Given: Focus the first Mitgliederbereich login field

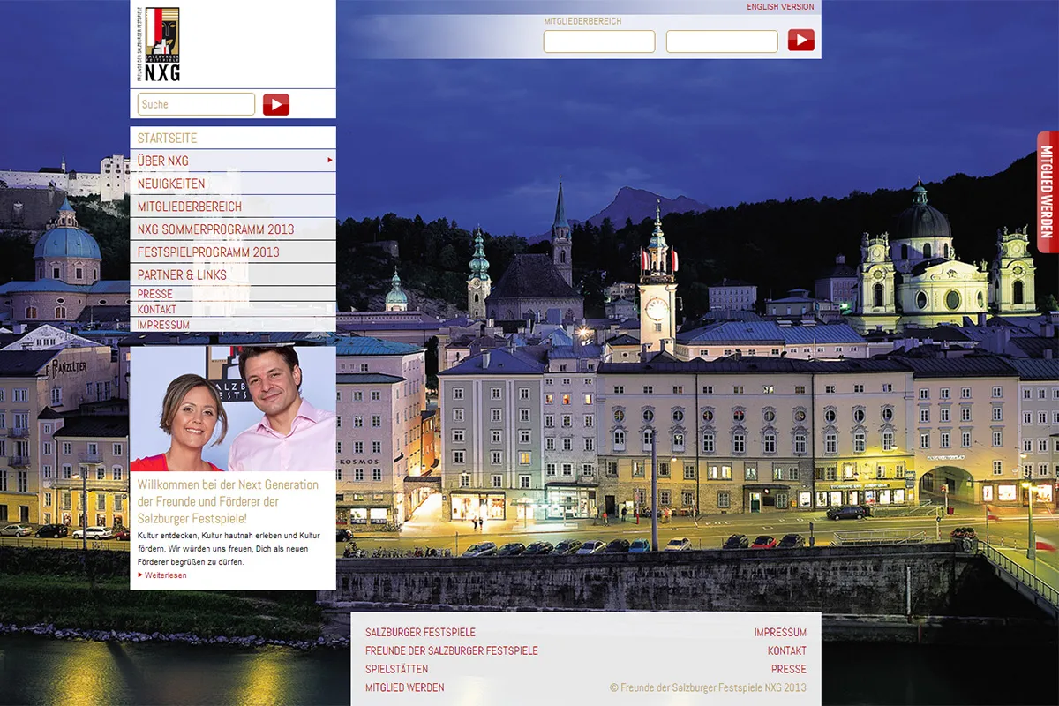Looking at the screenshot, I should click(x=599, y=41).
